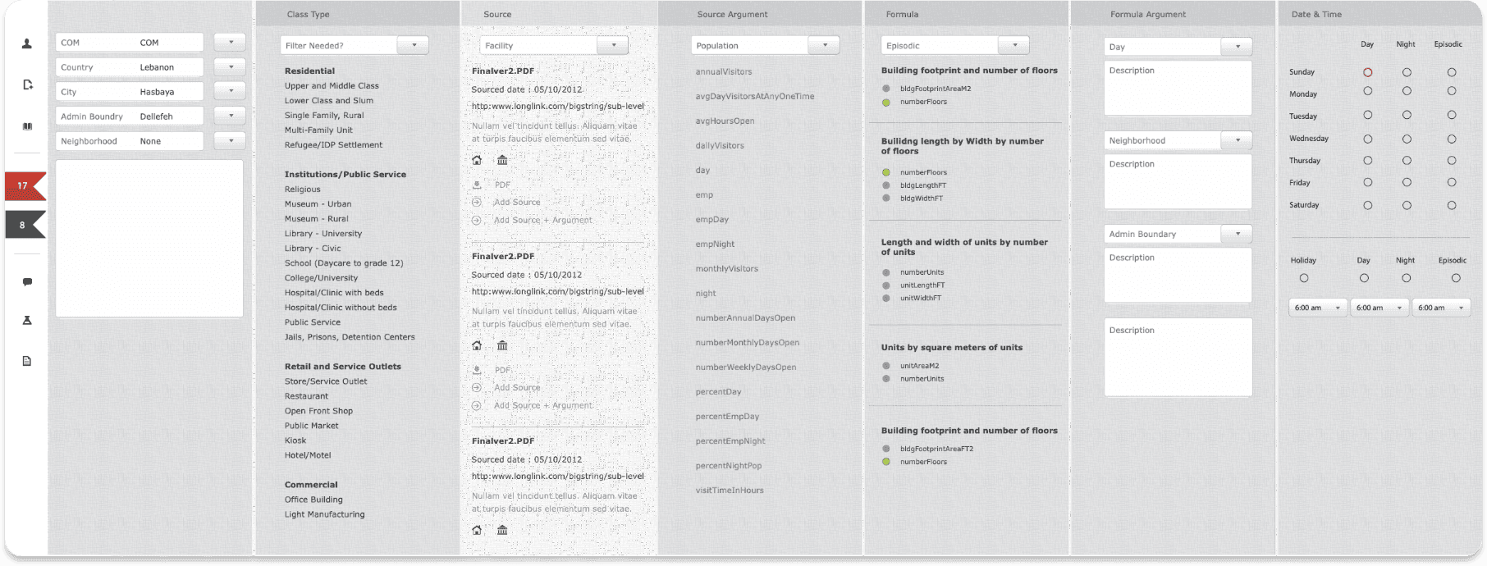Screen dimensions: 1487x566
Task: Click arrow icon beside second Add Source
Action: point(477,387)
